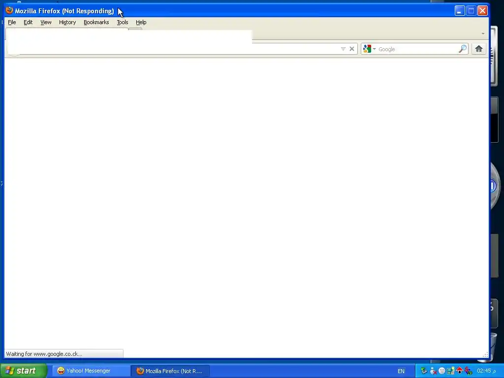
Task: Click the Safely Remove Hardware tray icon
Action: tap(424, 371)
